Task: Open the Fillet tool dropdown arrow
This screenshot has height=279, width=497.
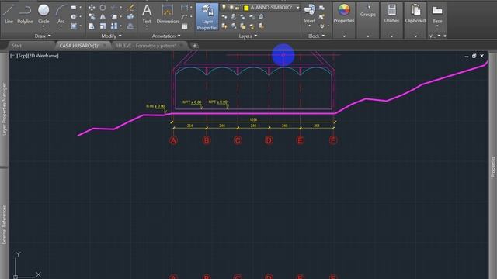Action: click(x=120, y=17)
